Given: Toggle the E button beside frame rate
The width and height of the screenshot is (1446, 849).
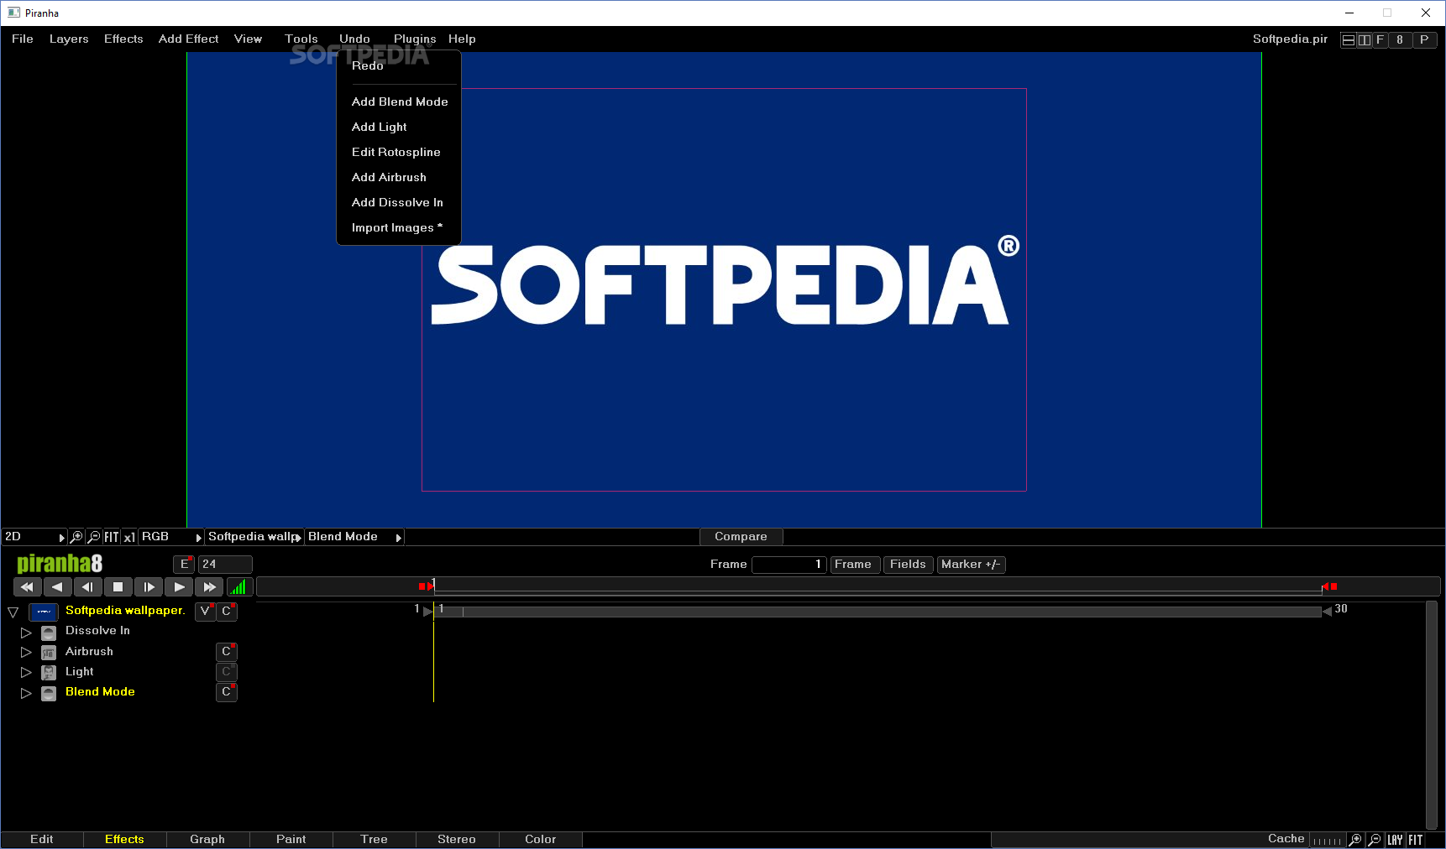Looking at the screenshot, I should coord(184,565).
